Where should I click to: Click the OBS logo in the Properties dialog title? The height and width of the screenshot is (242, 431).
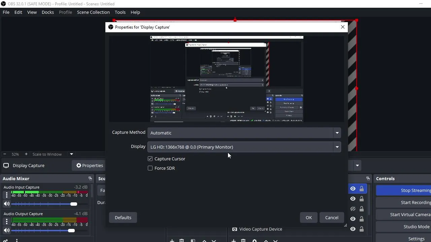pos(111,27)
